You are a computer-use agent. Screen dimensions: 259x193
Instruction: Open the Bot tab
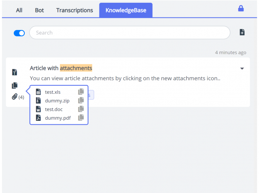pos(39,10)
